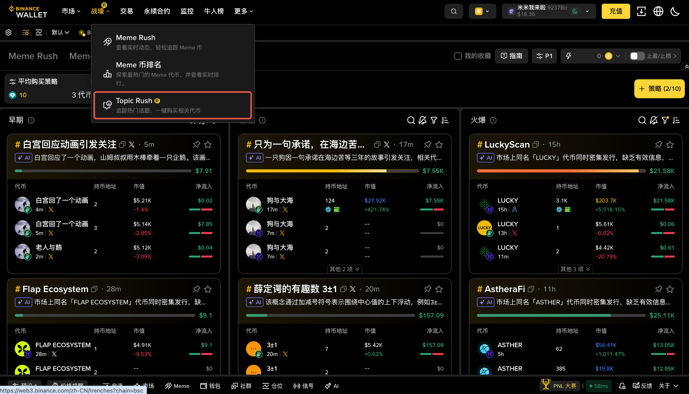Viewport: 689px width, 394px height.
Task: Mute the notification bell in the 火爆 column
Action: (x=653, y=120)
